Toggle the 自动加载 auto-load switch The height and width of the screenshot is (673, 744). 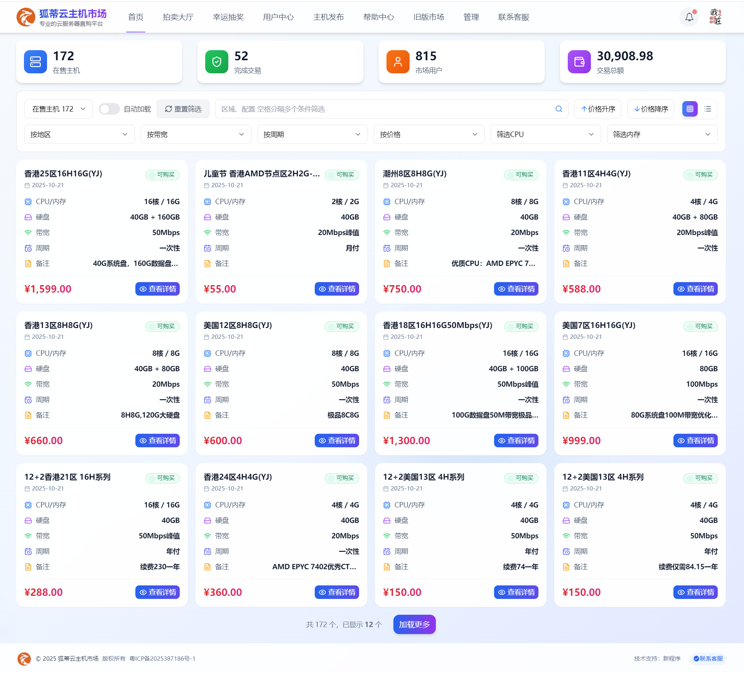point(109,109)
